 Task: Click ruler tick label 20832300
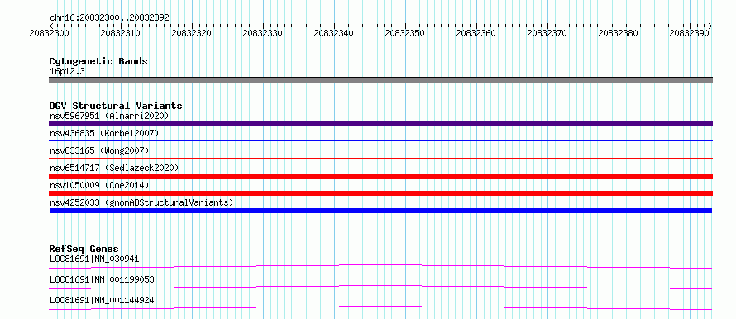pos(50,34)
